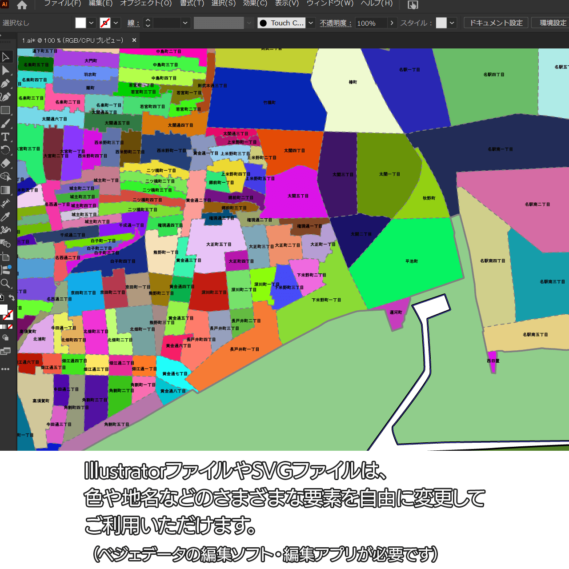569x569 pixels.
Task: Choose the Gradient tool
Action: 6,190
